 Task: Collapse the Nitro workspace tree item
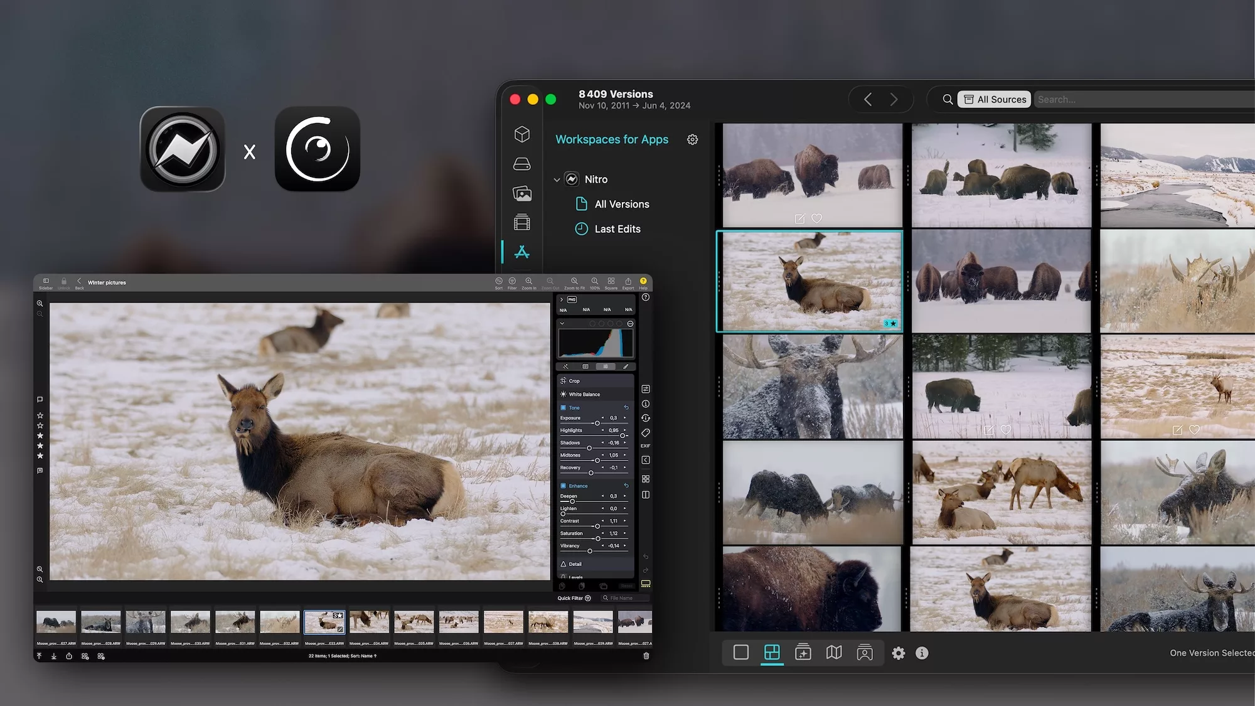[x=557, y=179]
